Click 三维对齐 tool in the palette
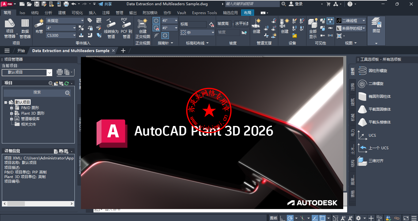Viewport: 418px width, 221px height. [x=371, y=161]
